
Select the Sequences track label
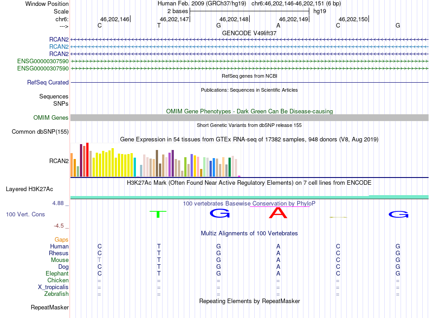[54, 96]
